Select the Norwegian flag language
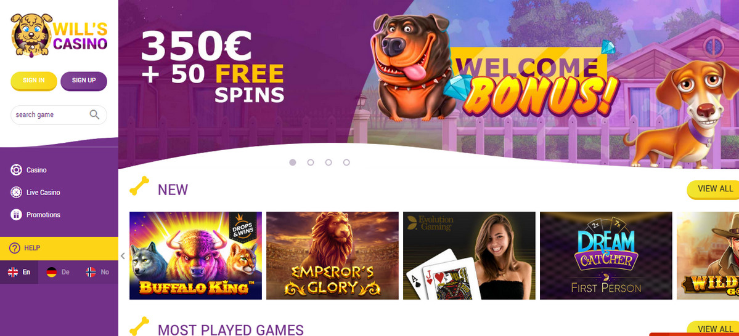Screen dimensions: 739x336 [91, 272]
